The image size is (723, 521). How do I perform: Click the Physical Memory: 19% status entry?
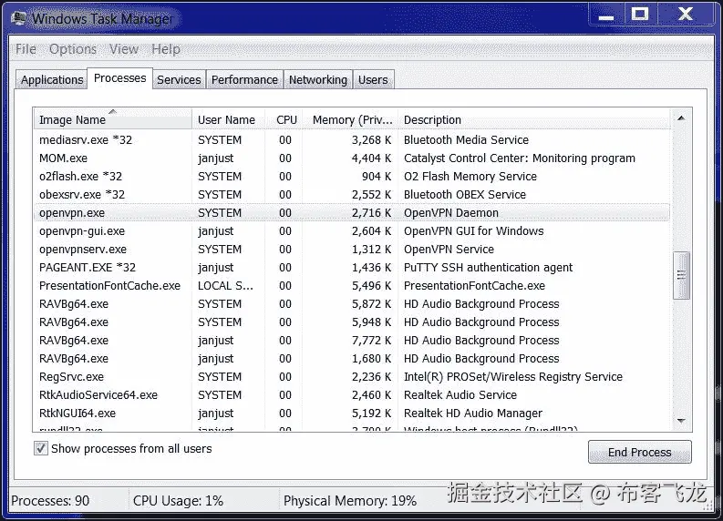tap(350, 501)
